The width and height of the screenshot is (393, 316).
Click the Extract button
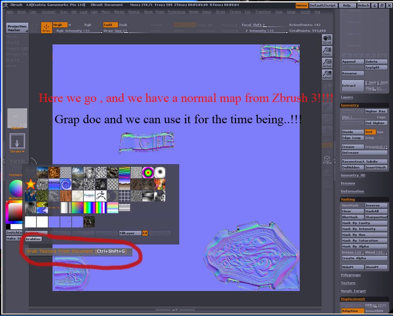click(353, 86)
